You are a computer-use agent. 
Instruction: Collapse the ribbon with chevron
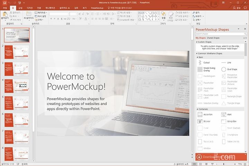point(247,24)
